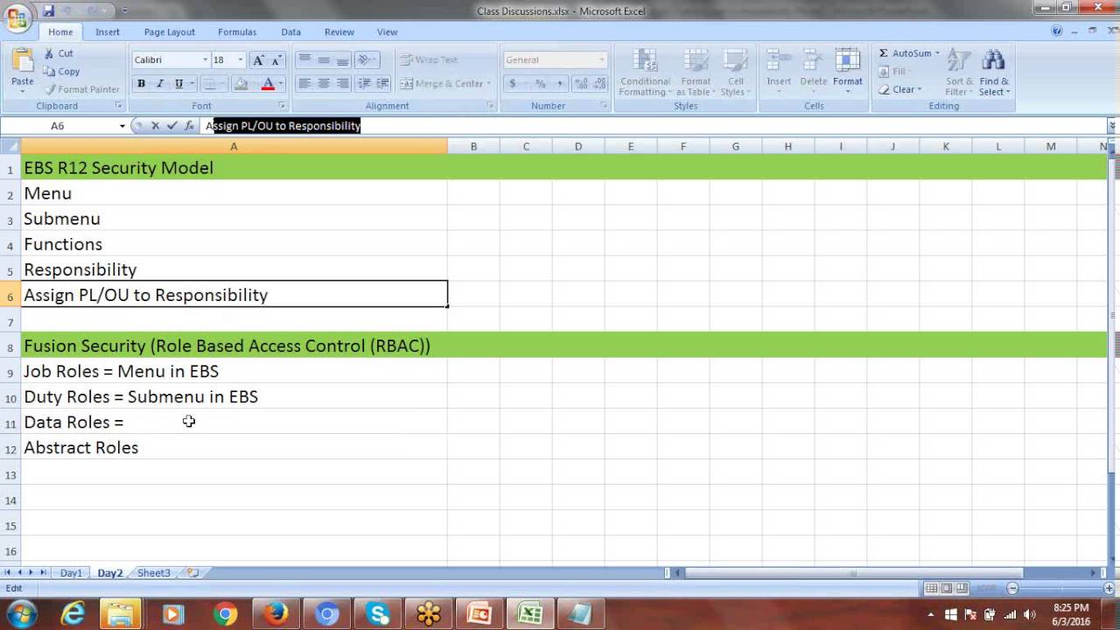Open the Formulas ribbon tab
Image resolution: width=1120 pixels, height=630 pixels.
click(237, 31)
